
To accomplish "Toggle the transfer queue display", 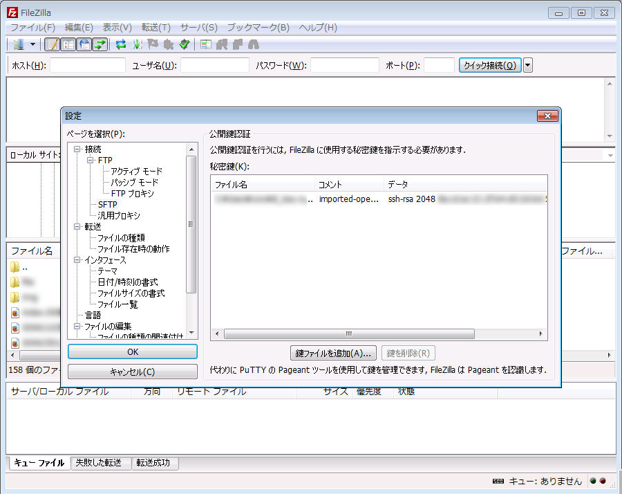I will [100, 44].
